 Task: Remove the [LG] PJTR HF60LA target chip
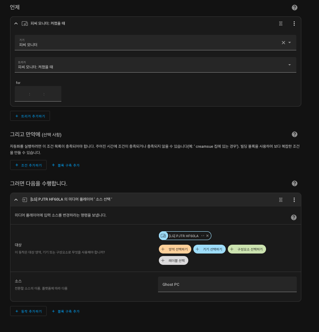click(207, 236)
